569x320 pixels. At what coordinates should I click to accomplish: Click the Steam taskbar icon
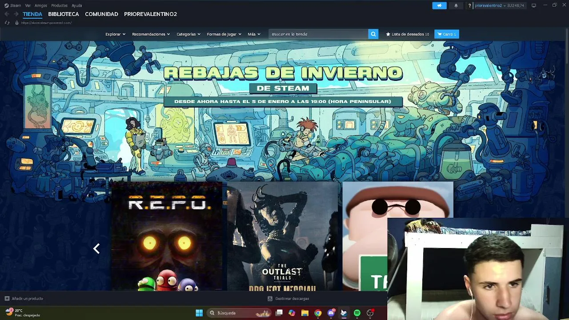click(x=344, y=313)
